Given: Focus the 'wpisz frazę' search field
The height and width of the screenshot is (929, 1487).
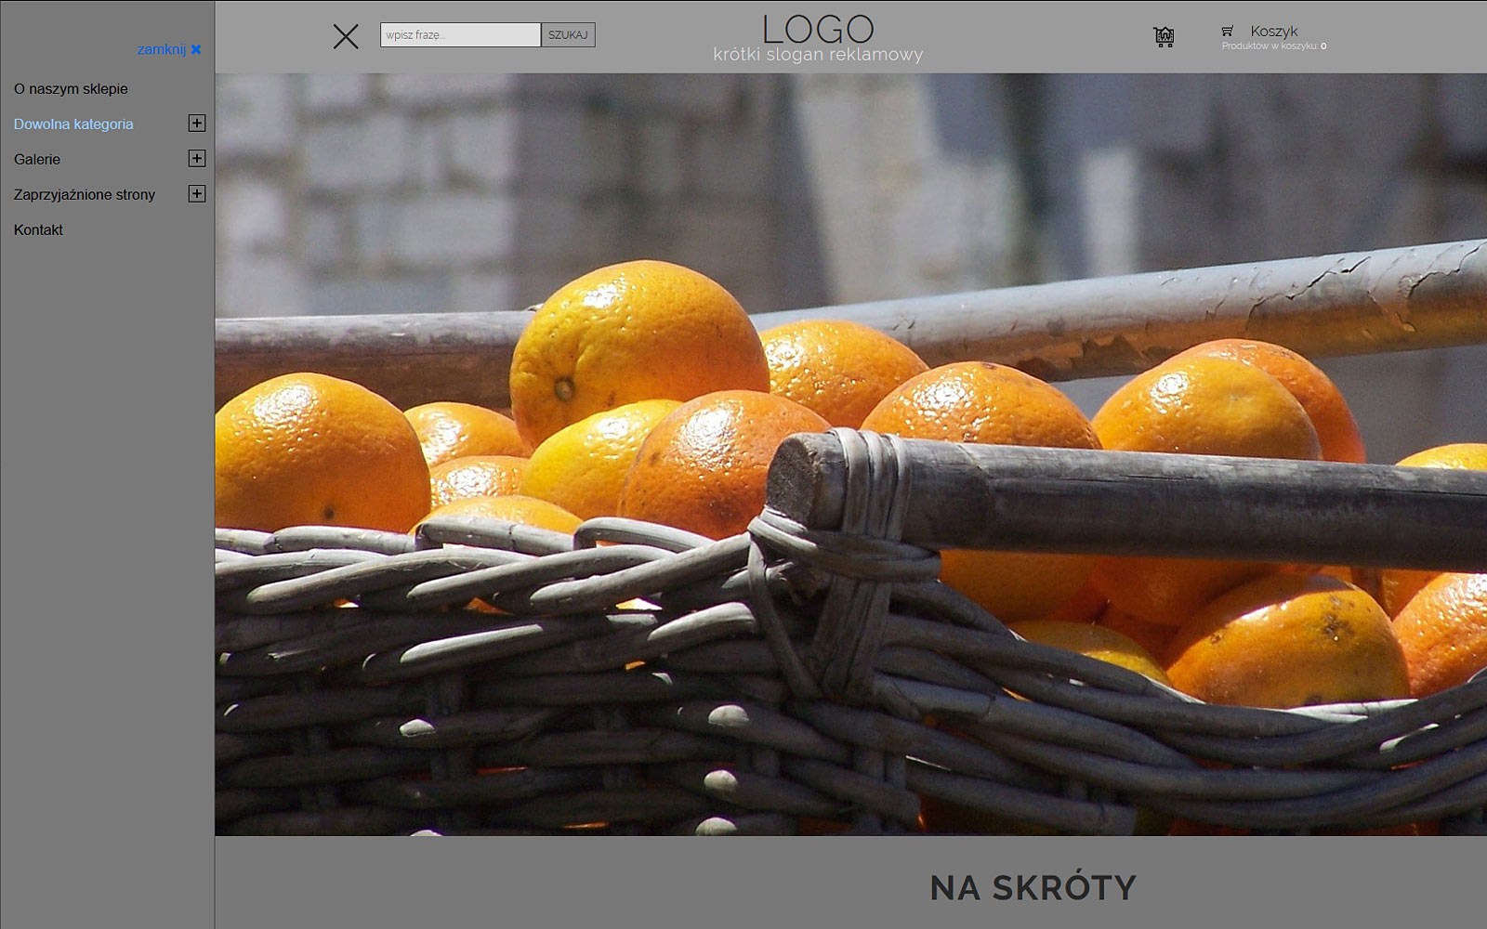Looking at the screenshot, I should tap(460, 35).
